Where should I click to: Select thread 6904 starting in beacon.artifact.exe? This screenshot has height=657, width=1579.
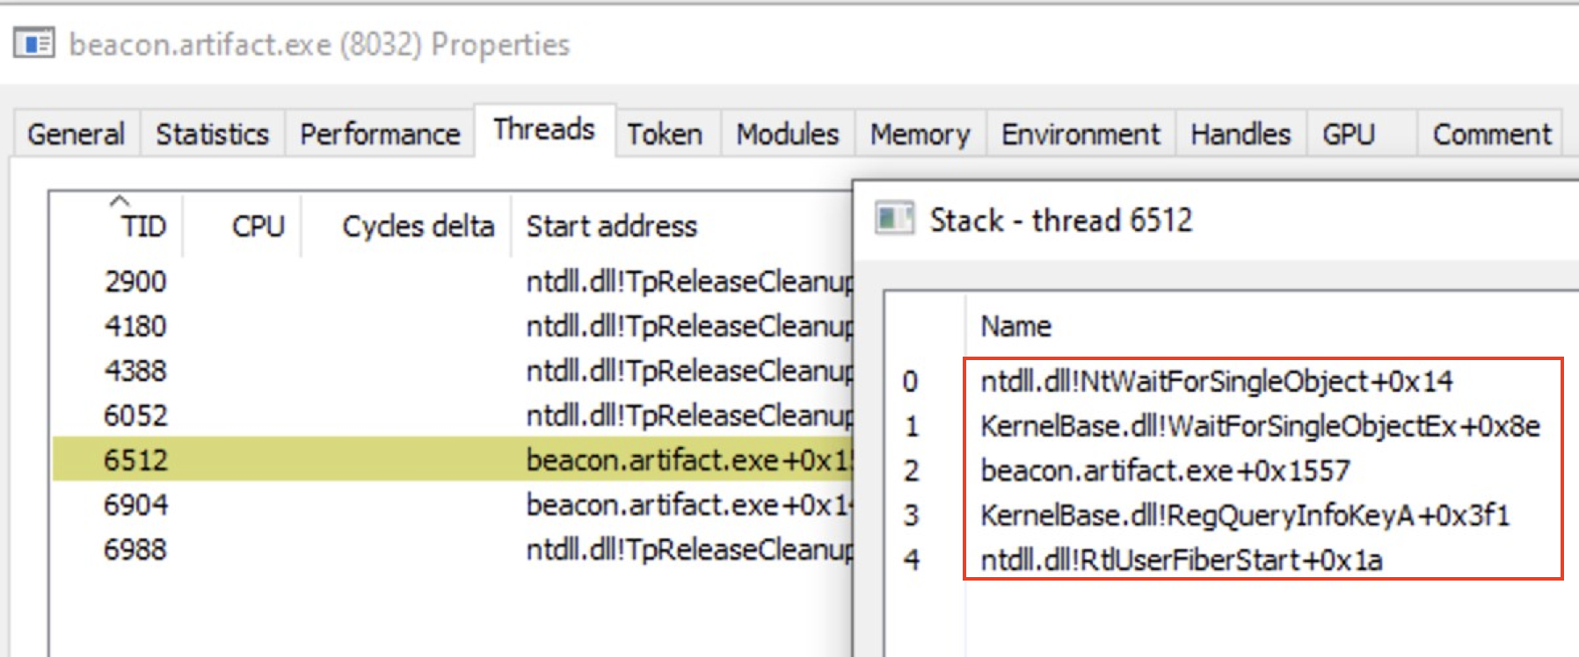pyautogui.click(x=264, y=504)
